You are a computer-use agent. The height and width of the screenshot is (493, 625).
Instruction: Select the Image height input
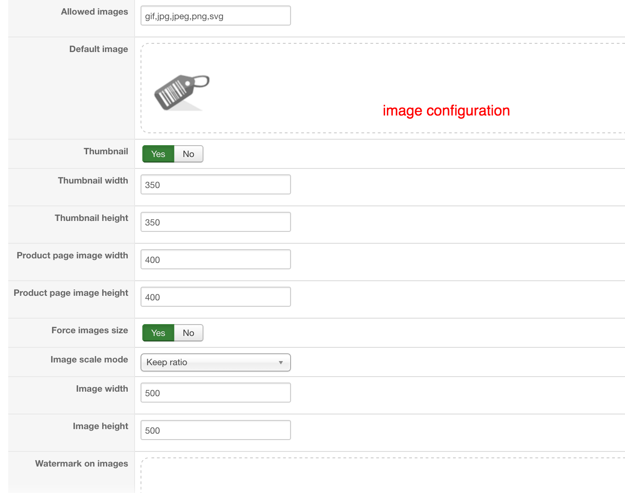tap(215, 430)
